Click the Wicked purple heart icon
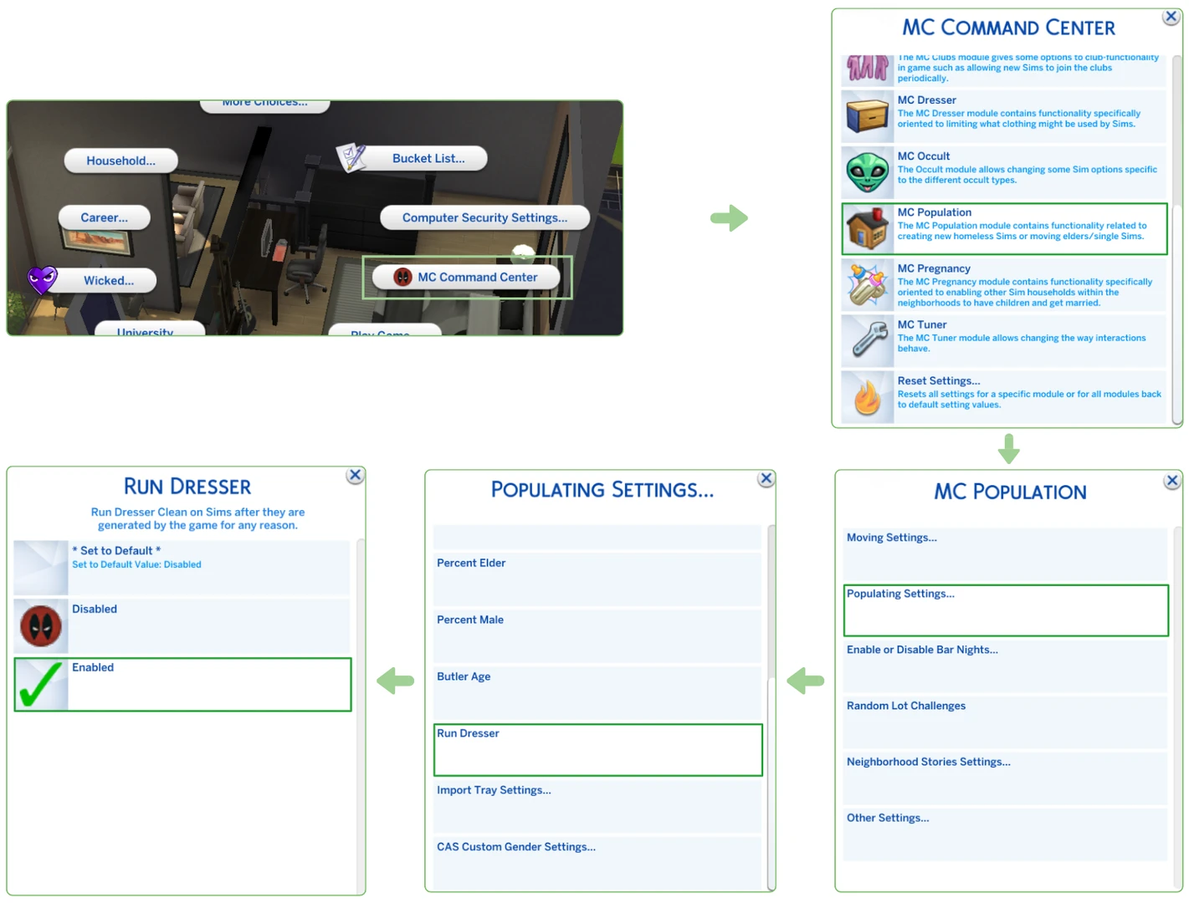 click(42, 280)
